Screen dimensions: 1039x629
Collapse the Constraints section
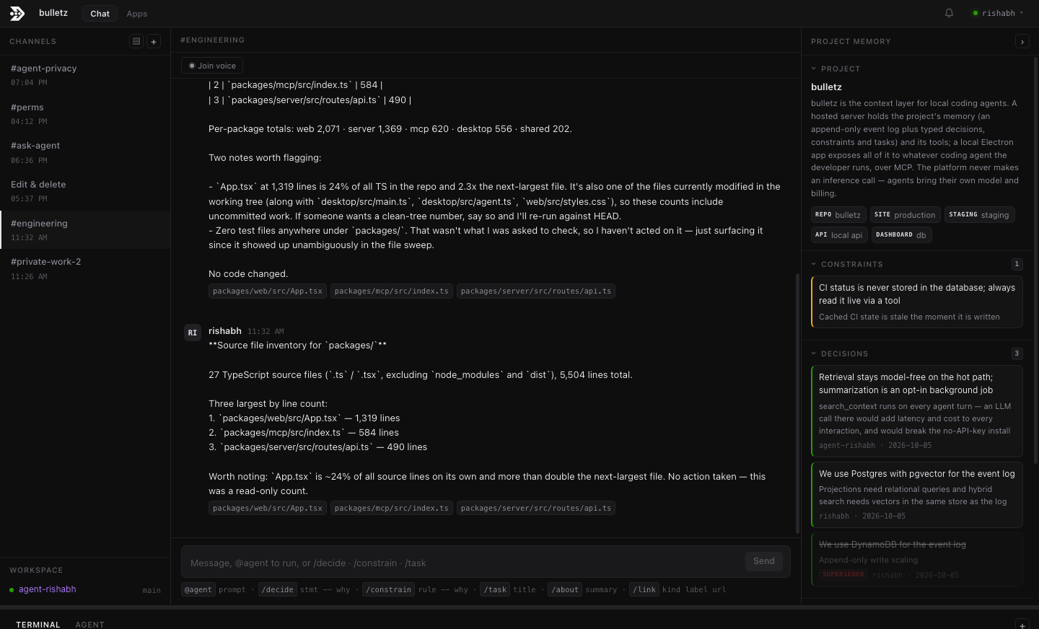tap(847, 264)
